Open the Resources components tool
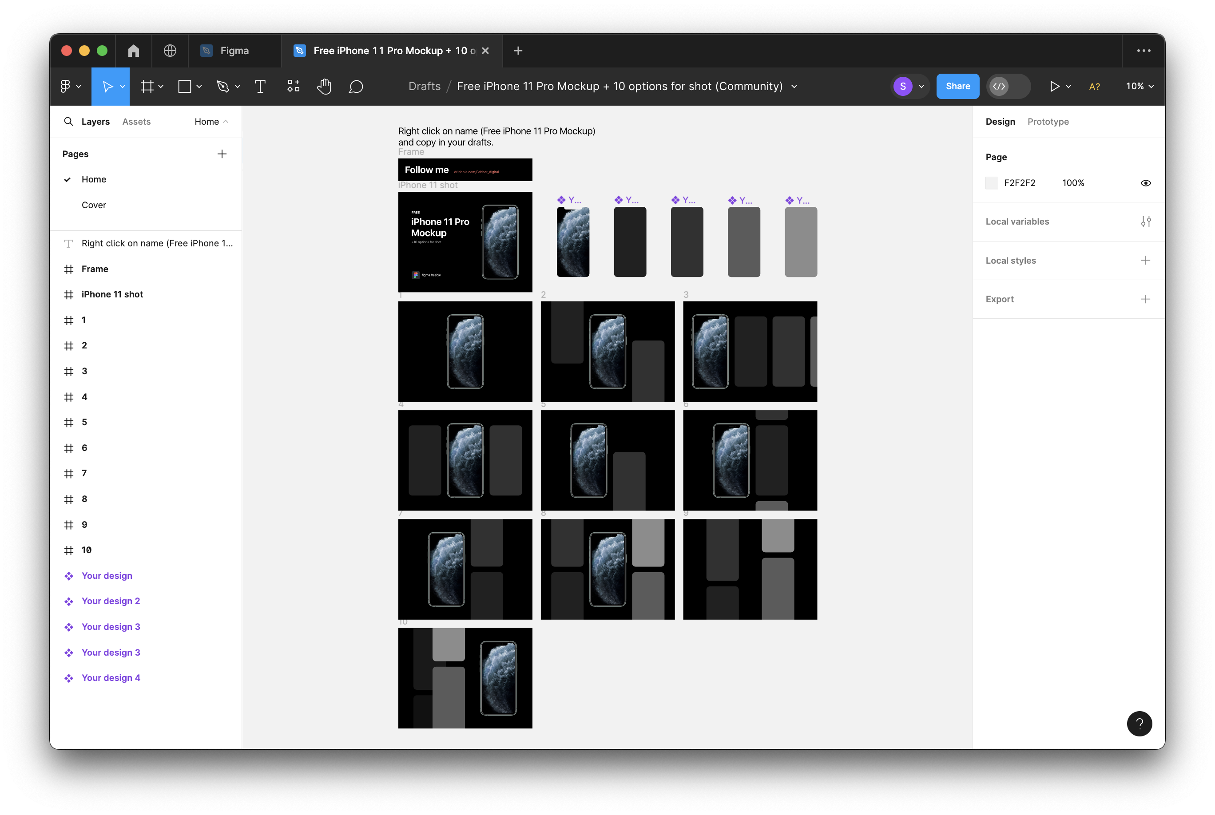The height and width of the screenshot is (815, 1215). (293, 86)
